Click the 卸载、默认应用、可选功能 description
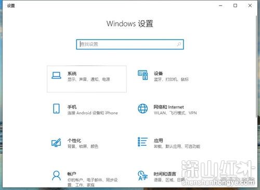The height and width of the screenshot is (190, 260). [x=177, y=146]
